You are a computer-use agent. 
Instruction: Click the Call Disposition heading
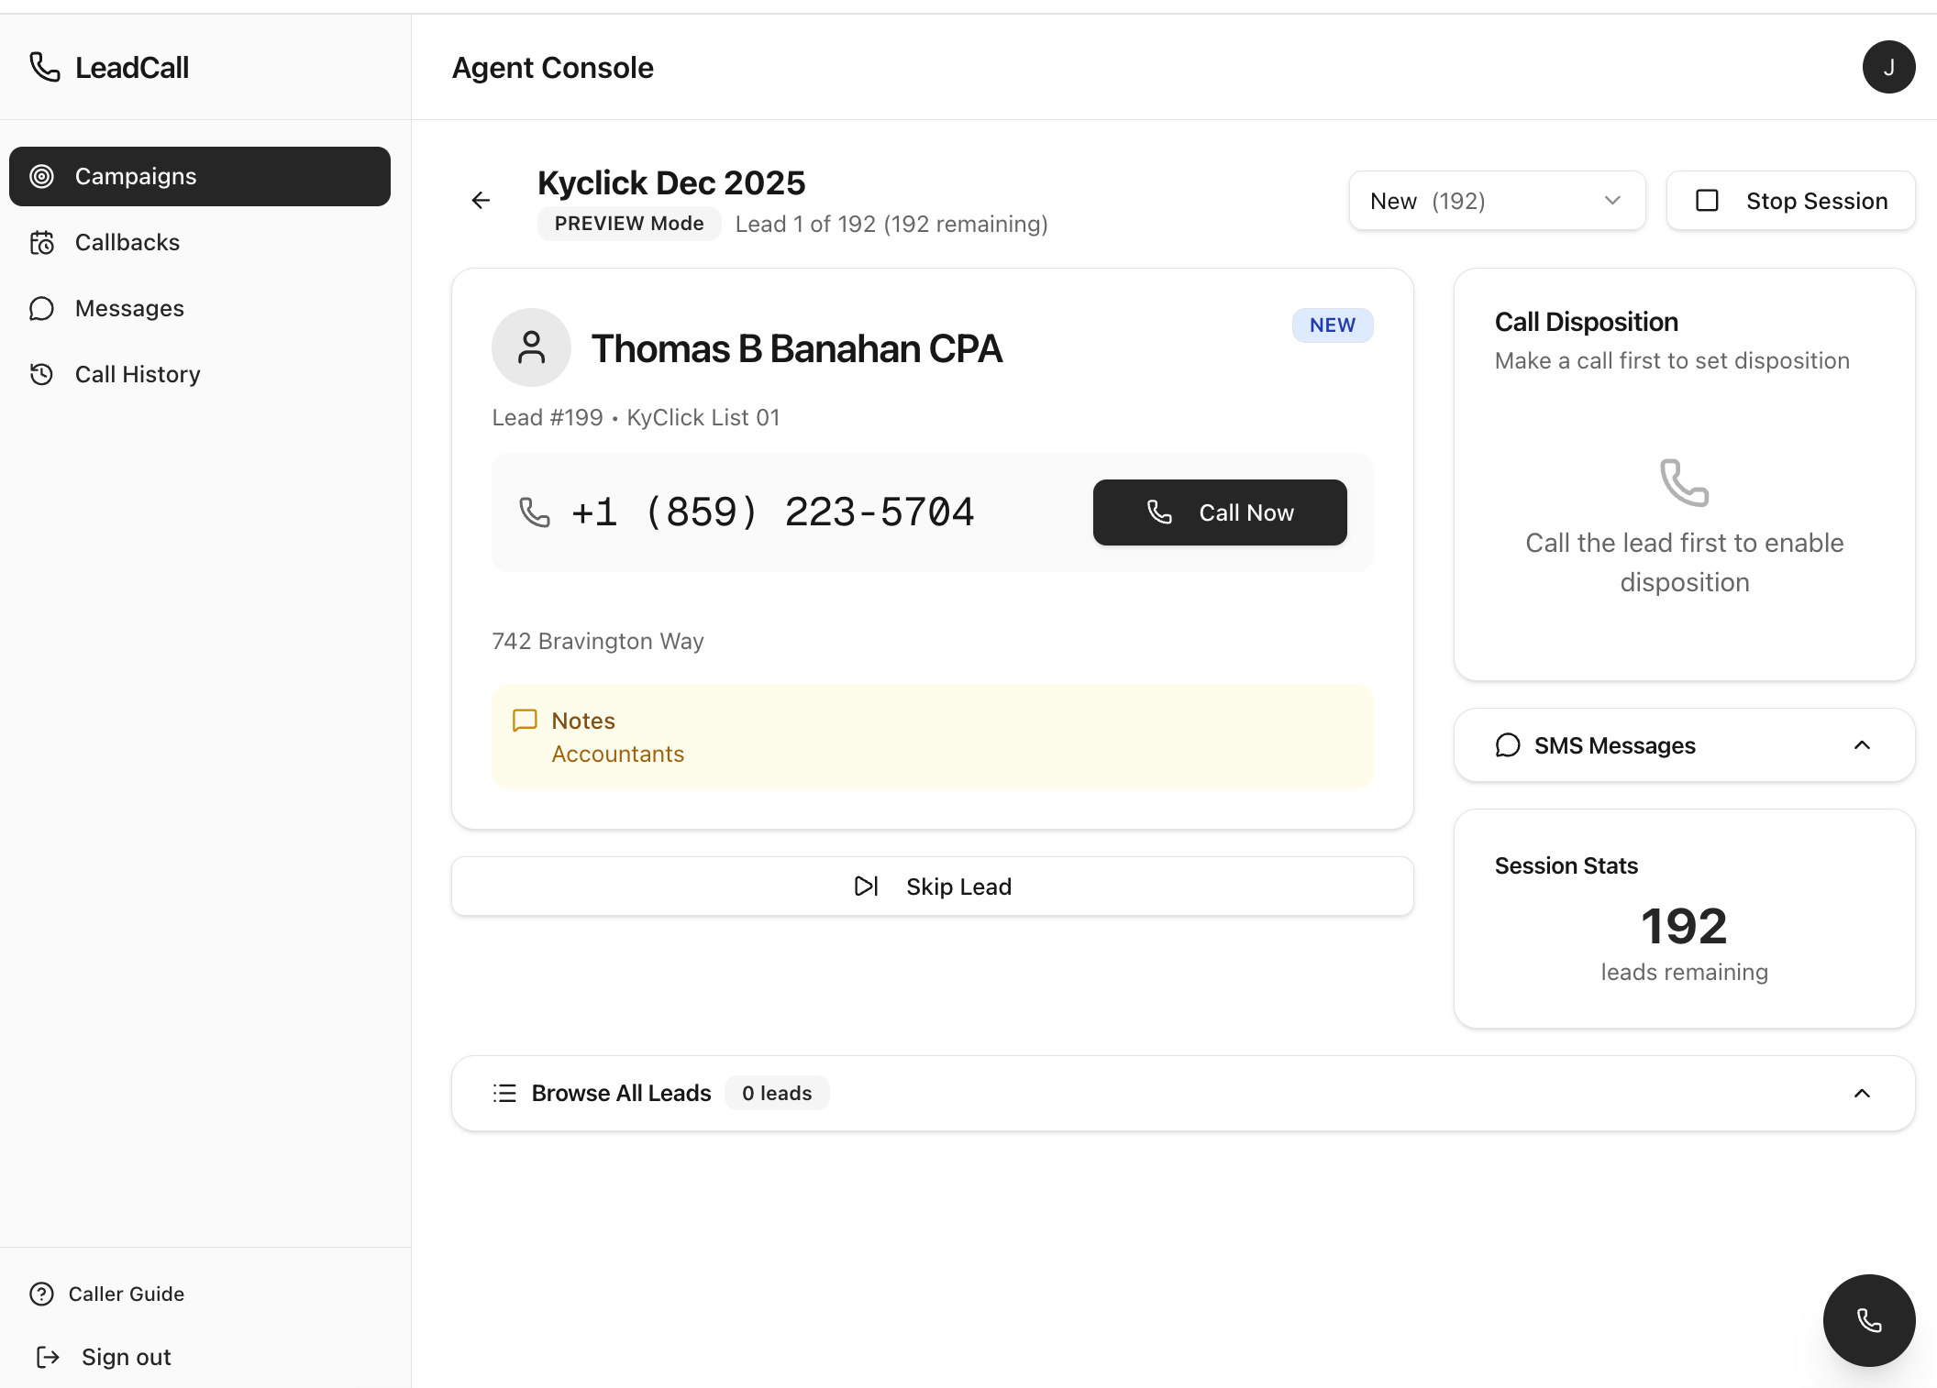(1586, 322)
